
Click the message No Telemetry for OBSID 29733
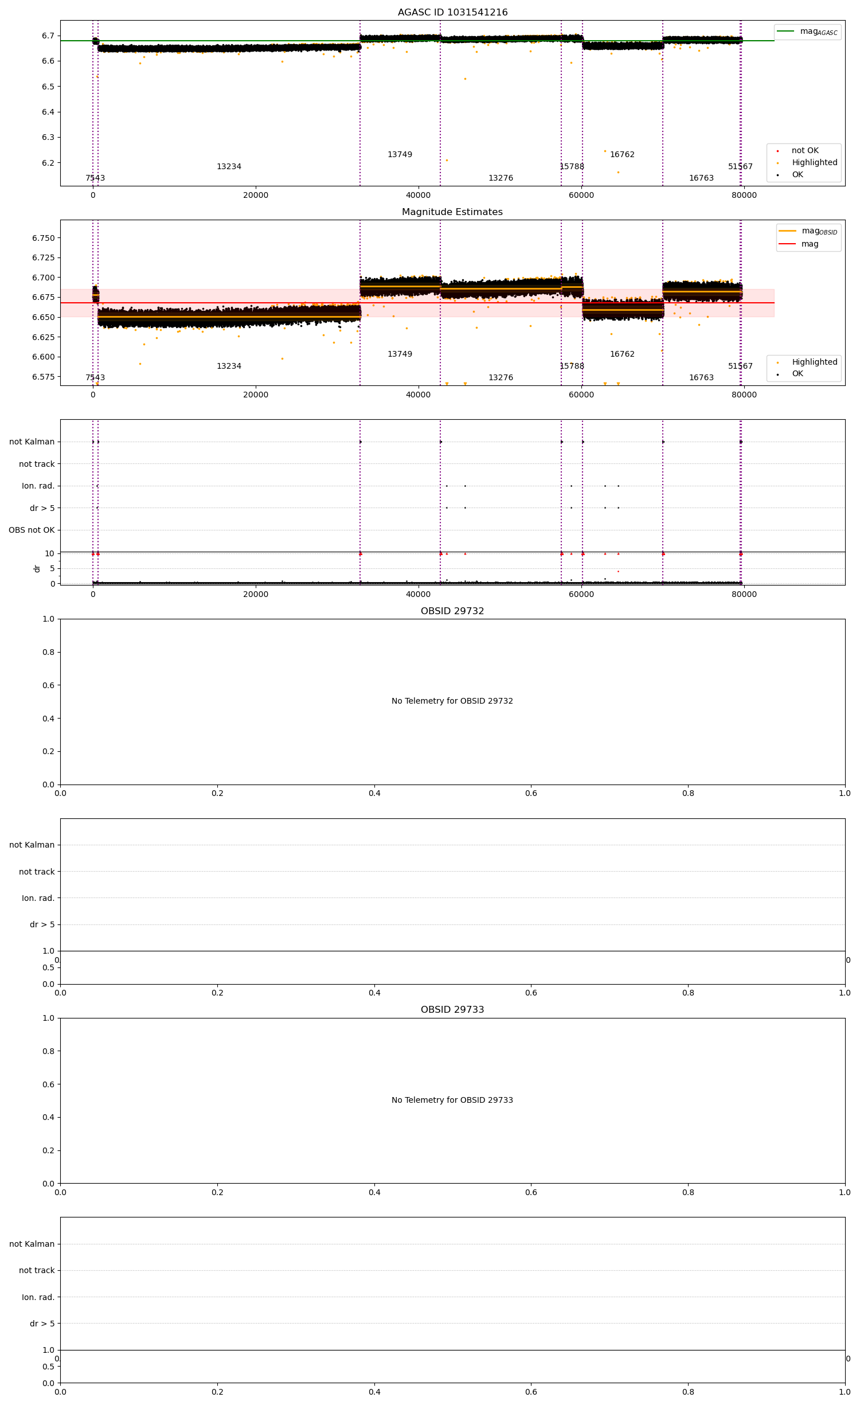452,1100
